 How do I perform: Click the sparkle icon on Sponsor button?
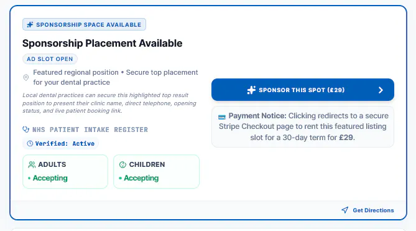coord(251,90)
